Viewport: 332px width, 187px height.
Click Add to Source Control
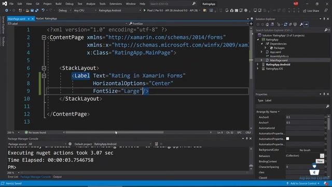point(303,183)
